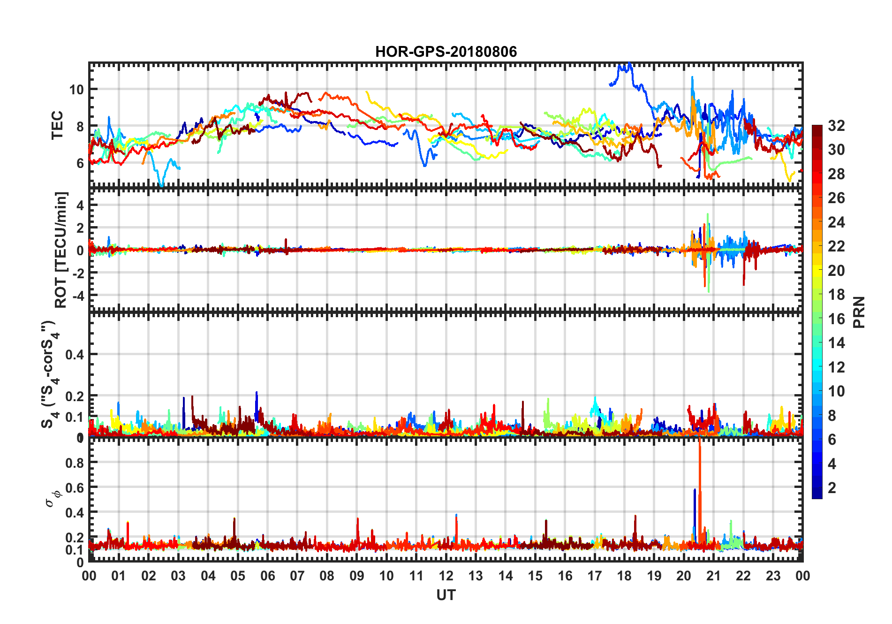Click S4 panel y-axis tick 0.4
Viewport: 892px width, 624px height.
coord(75,355)
